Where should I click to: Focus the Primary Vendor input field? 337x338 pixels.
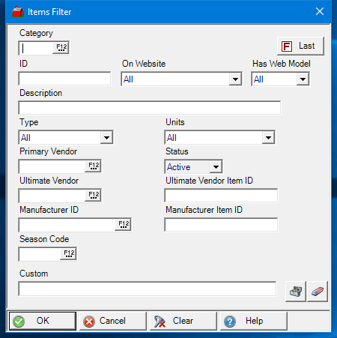pos(52,166)
